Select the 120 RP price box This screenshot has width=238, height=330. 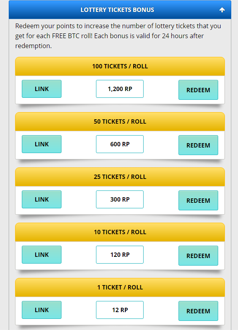tap(120, 254)
